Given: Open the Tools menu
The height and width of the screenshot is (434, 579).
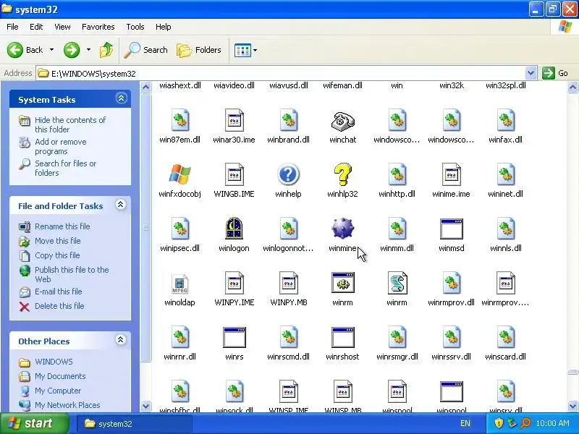Looking at the screenshot, I should [135, 27].
